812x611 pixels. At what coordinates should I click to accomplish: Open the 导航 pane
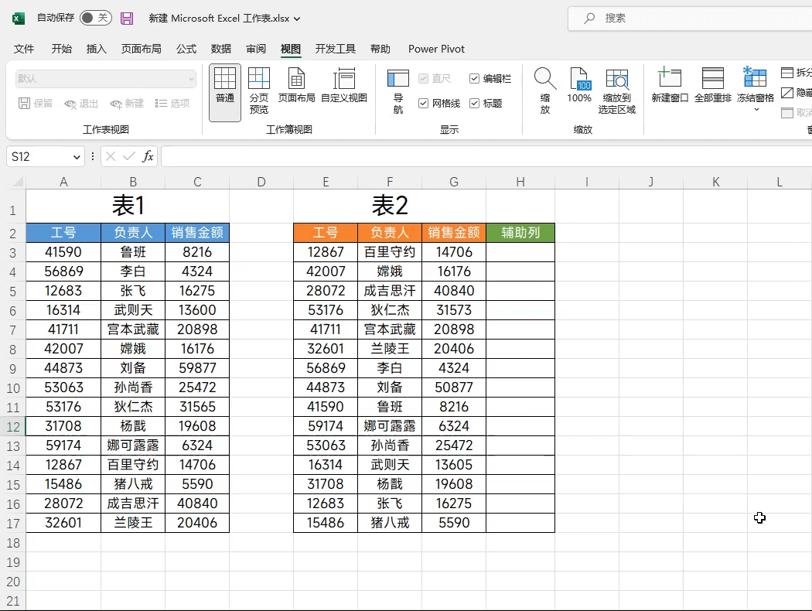(398, 91)
